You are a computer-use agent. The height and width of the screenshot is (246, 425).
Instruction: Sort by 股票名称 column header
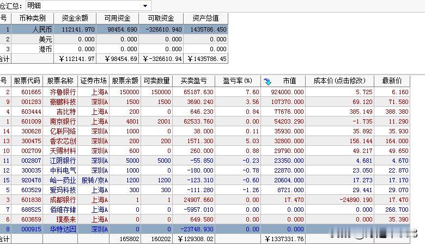click(60, 81)
